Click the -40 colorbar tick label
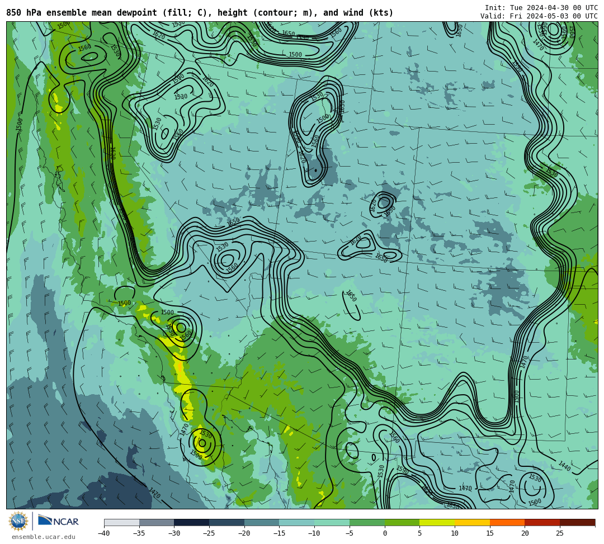604x544 pixels. [x=103, y=533]
